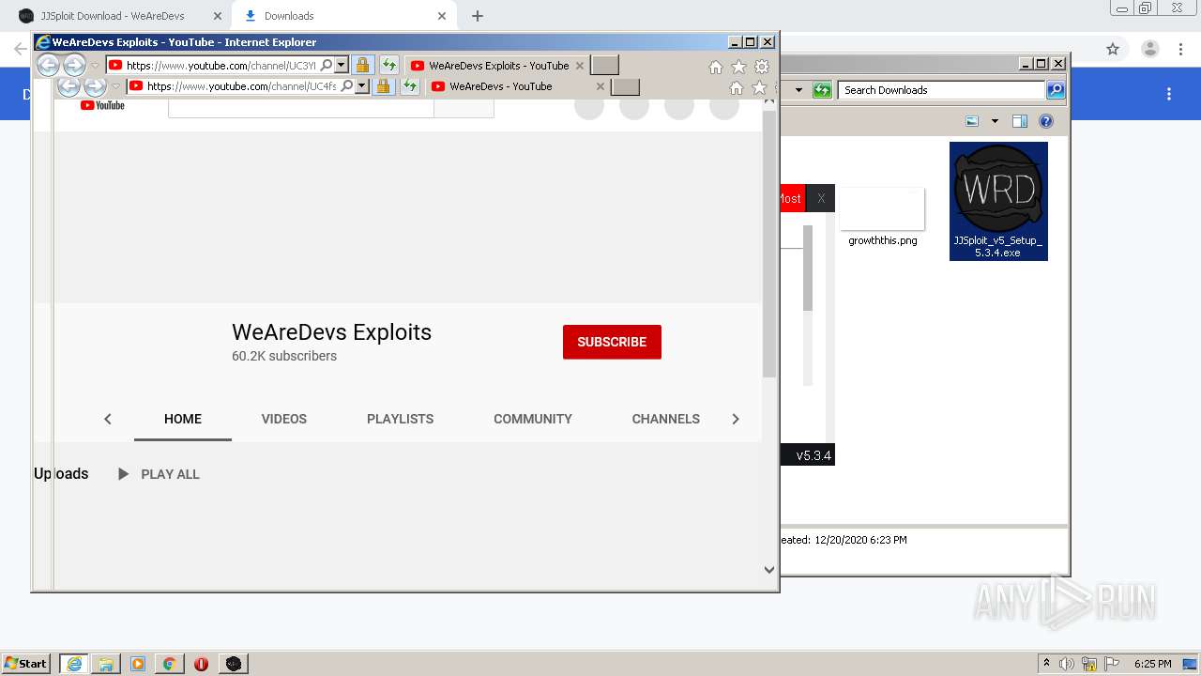Select the growththis.png file
1201x676 pixels.
pos(882,218)
